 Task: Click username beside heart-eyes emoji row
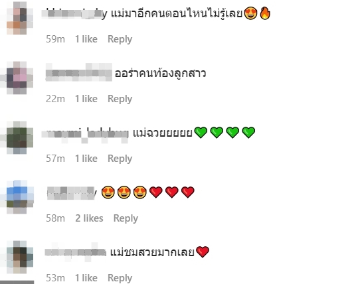(72, 193)
